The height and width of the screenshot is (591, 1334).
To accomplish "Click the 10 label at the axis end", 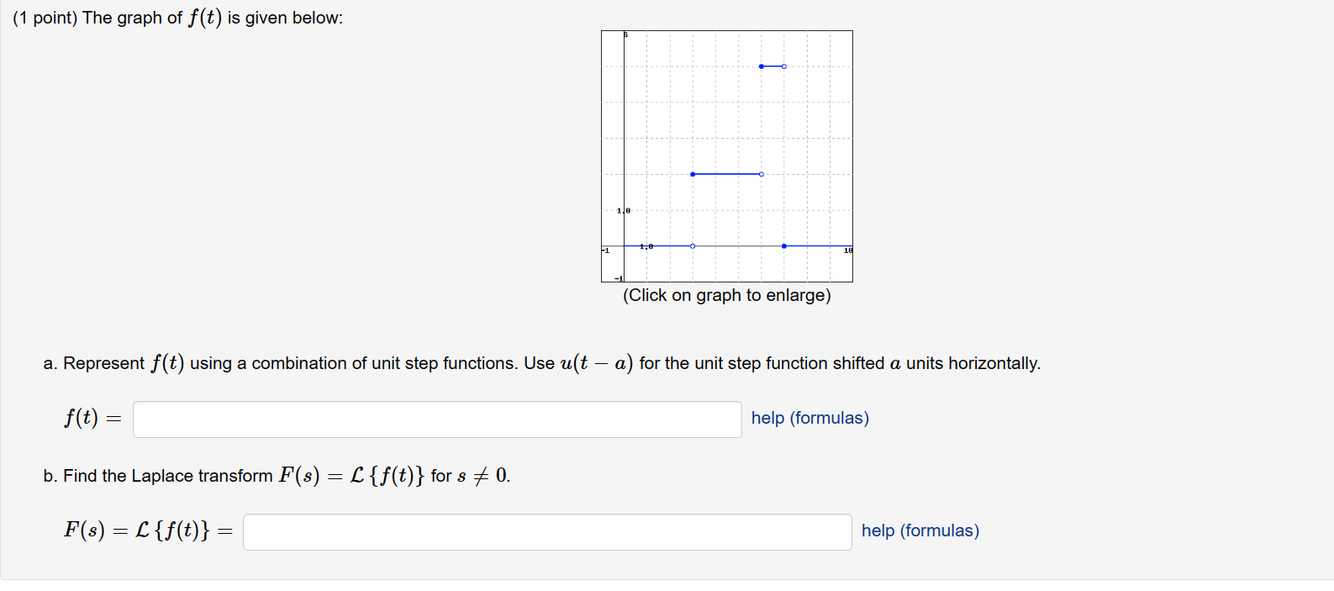I will click(847, 249).
